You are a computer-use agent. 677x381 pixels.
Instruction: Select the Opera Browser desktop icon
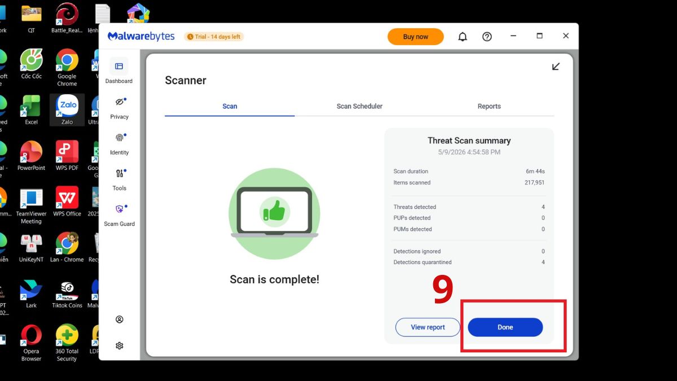pos(32,343)
